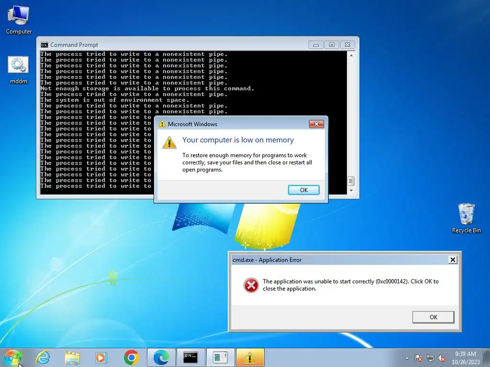
Task: Open File Explorer from the taskbar
Action: click(x=72, y=357)
